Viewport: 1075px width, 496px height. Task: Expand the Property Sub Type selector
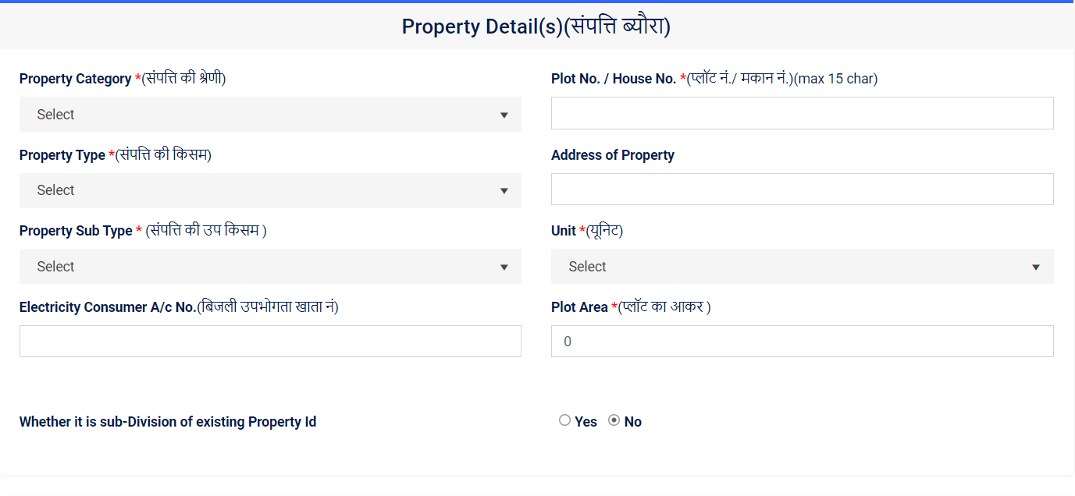pos(269,266)
